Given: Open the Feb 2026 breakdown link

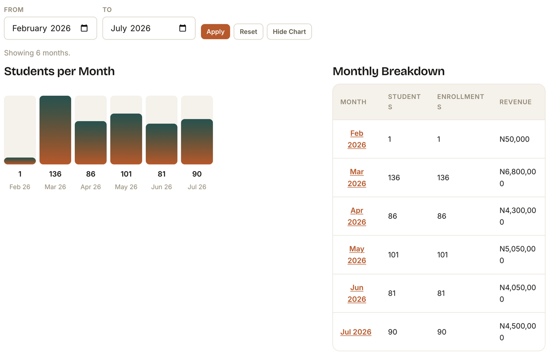Looking at the screenshot, I should (357, 139).
